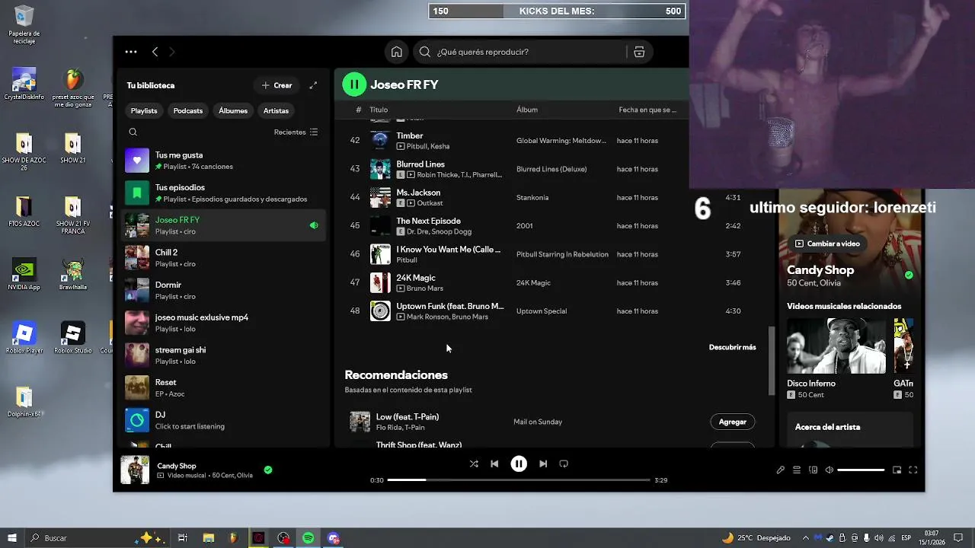Screen dimensions: 975x548
Task: Skip to the previous track
Action: point(494,464)
